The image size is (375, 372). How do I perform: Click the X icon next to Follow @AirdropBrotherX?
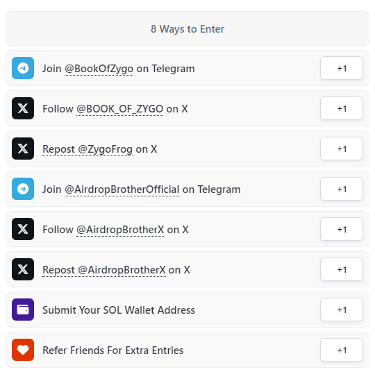point(23,229)
